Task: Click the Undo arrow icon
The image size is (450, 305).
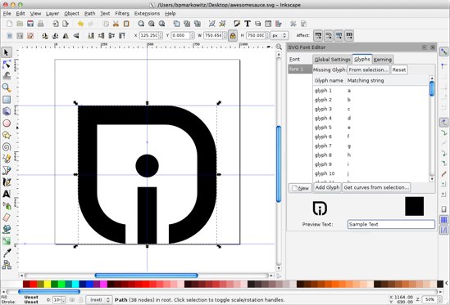Action: (x=80, y=24)
